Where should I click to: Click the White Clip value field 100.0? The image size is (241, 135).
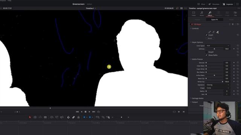click(x=227, y=82)
